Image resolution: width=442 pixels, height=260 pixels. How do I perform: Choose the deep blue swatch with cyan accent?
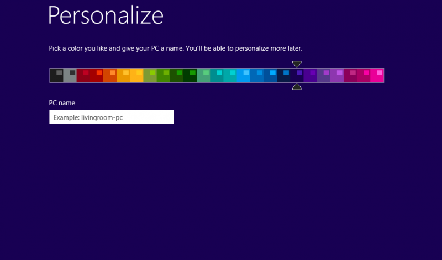pos(270,75)
